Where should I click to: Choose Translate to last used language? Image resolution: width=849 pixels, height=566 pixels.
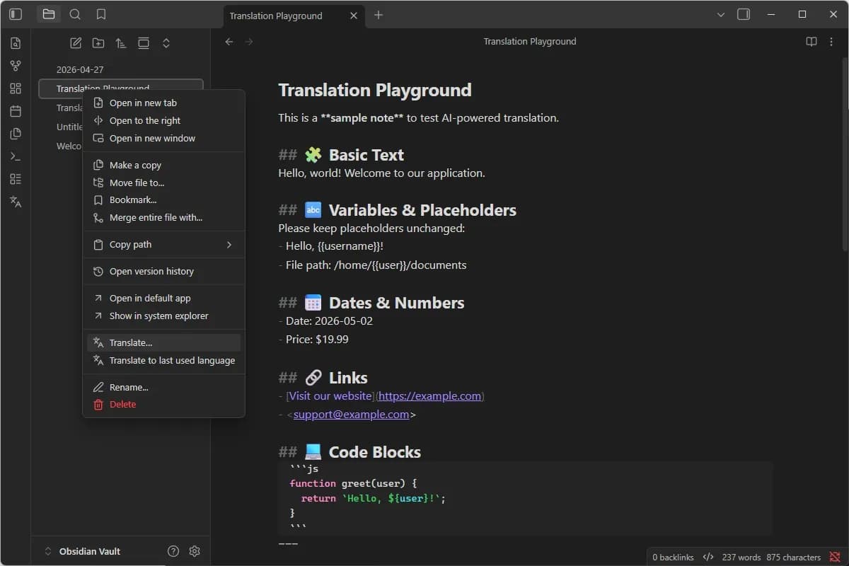click(x=163, y=361)
